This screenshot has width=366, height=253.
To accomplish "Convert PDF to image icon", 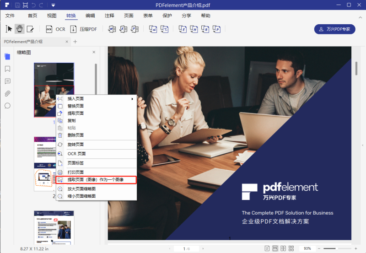I will tap(153, 29).
